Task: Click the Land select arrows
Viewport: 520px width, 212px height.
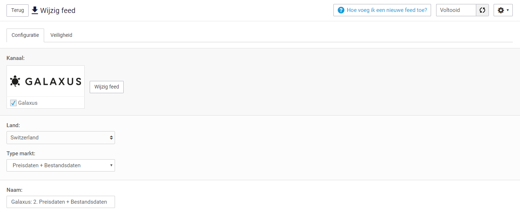Action: click(111, 138)
